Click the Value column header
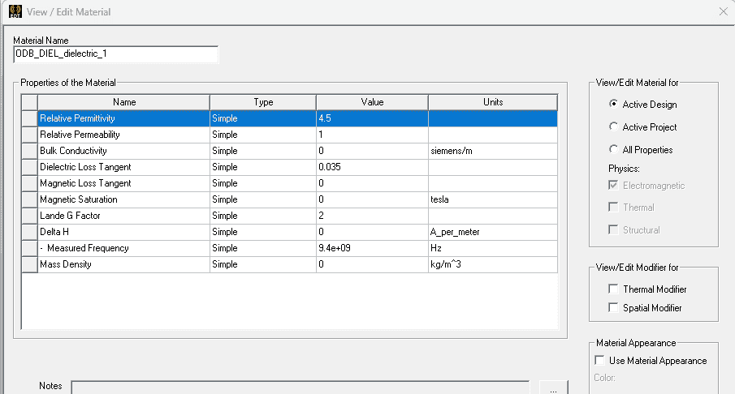Viewport: 735px width, 394px height. click(x=372, y=102)
